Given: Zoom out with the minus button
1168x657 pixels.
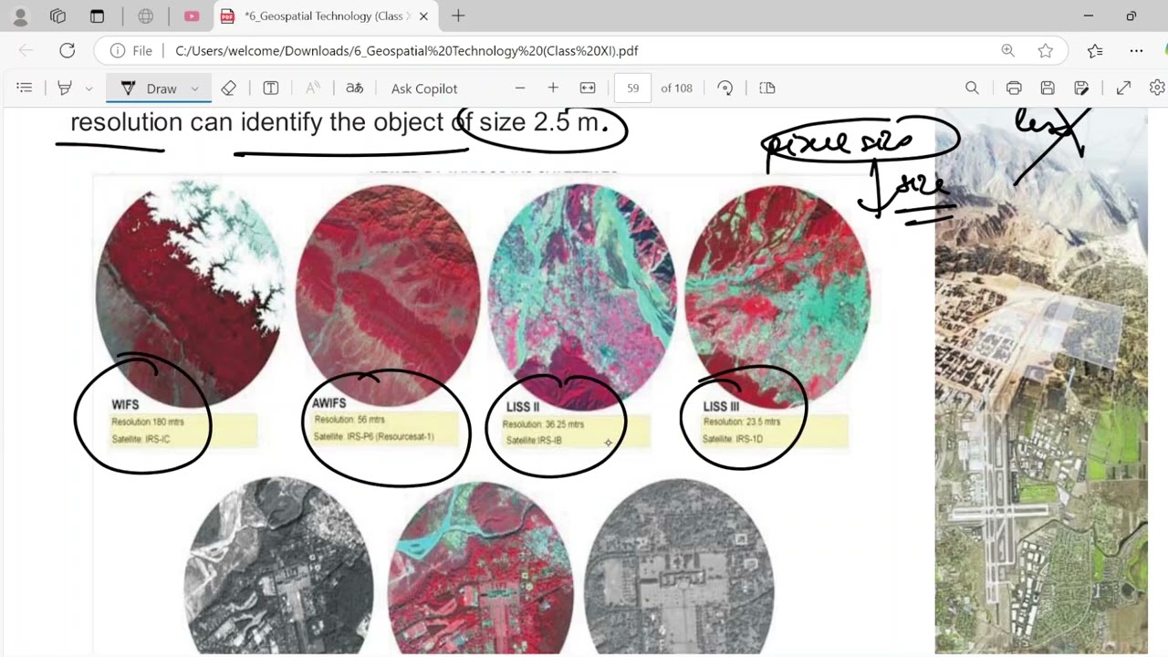Looking at the screenshot, I should point(520,88).
